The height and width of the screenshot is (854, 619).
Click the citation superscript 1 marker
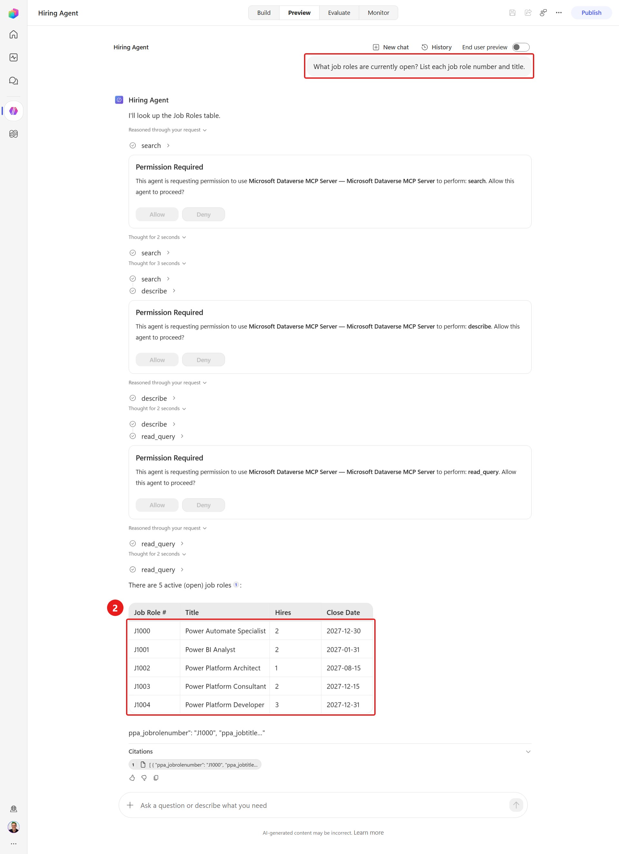[x=236, y=585]
